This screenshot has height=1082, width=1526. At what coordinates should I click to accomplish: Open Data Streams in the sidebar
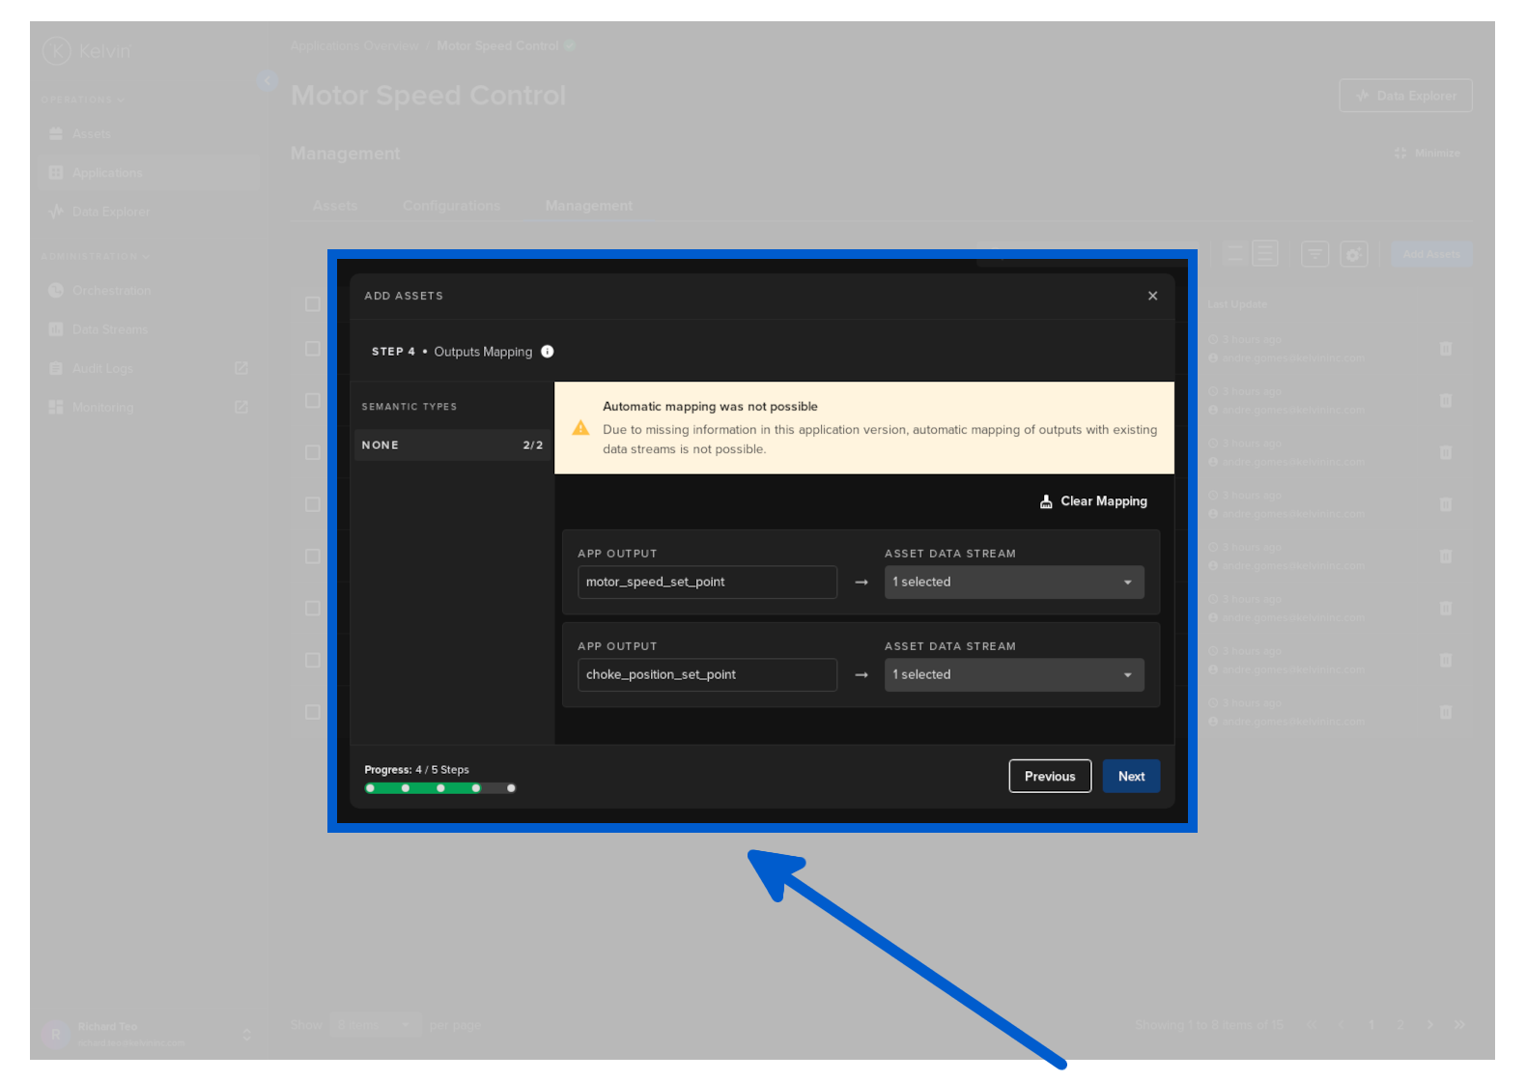click(109, 329)
